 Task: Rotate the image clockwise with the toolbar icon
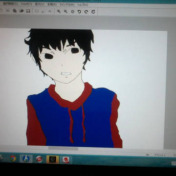[x=86, y=12]
